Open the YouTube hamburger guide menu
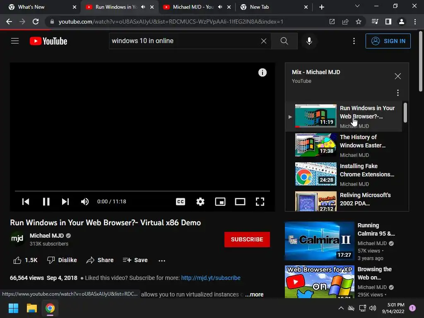The height and width of the screenshot is (318, 424). (15, 41)
